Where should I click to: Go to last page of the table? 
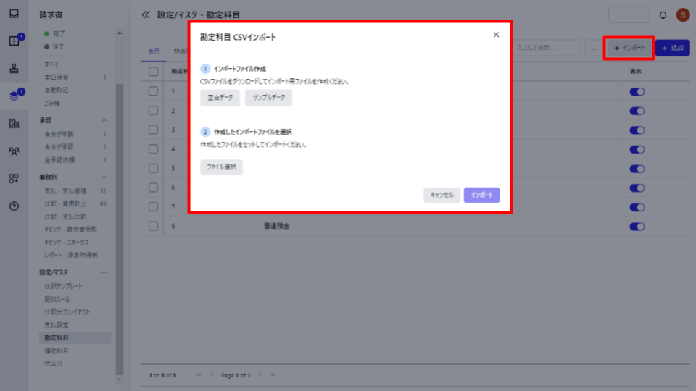273,375
